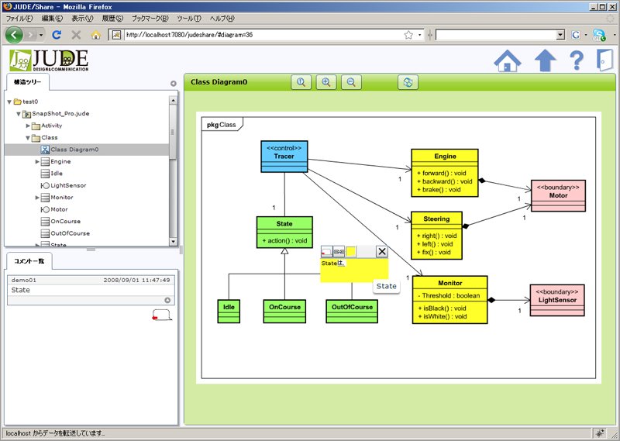Click the logout door icon
620x441 pixels.
pos(604,60)
